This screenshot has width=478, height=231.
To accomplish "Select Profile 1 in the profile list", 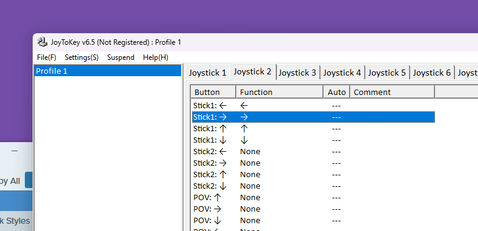I will 108,71.
